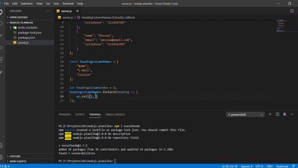The width and height of the screenshot is (298, 168).
Task: Open the Go menu
Action: click(x=48, y=3)
